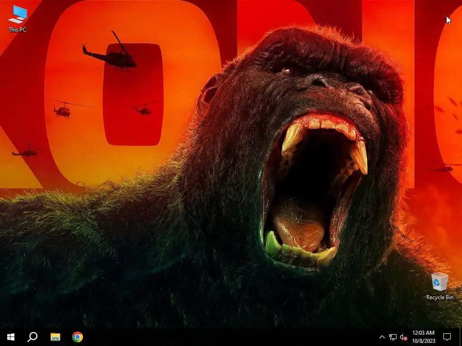The image size is (462, 346).
Task: Launch File Explorer from taskbar
Action: pyautogui.click(x=55, y=337)
